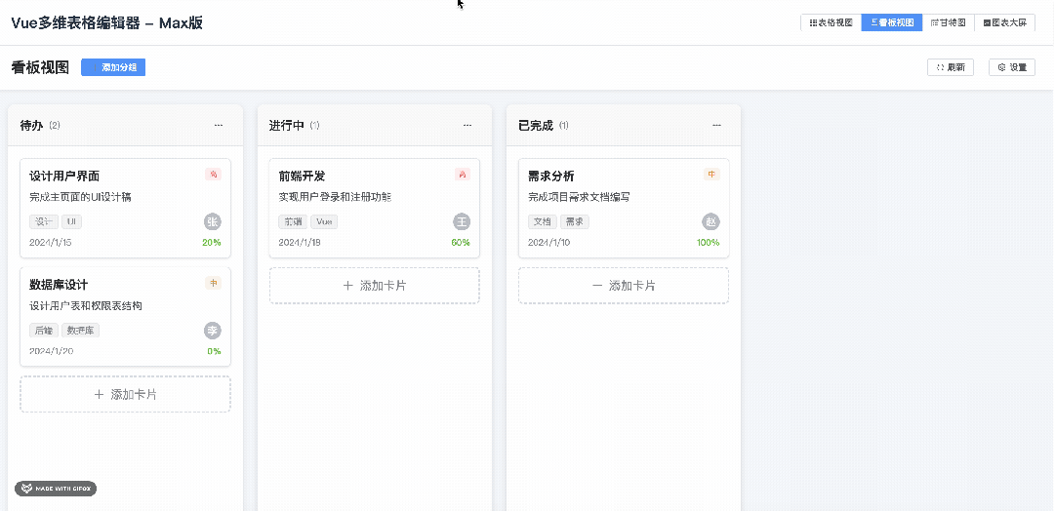Click the priority badge on 前端开发 card
The image size is (1055, 512).
tap(463, 175)
